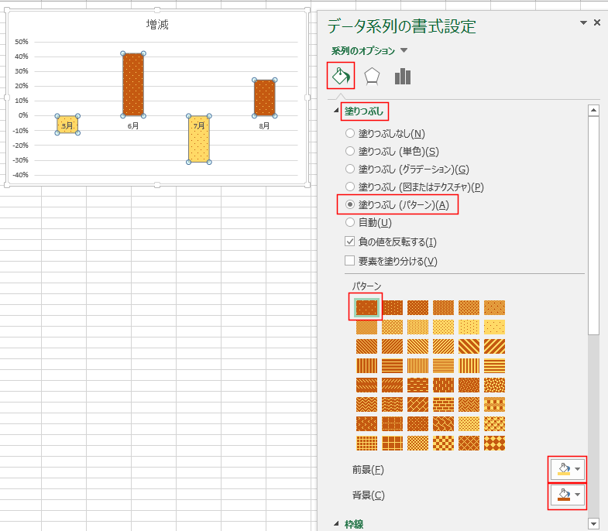Toggle 負の値を反転する checkbox

(x=350, y=242)
